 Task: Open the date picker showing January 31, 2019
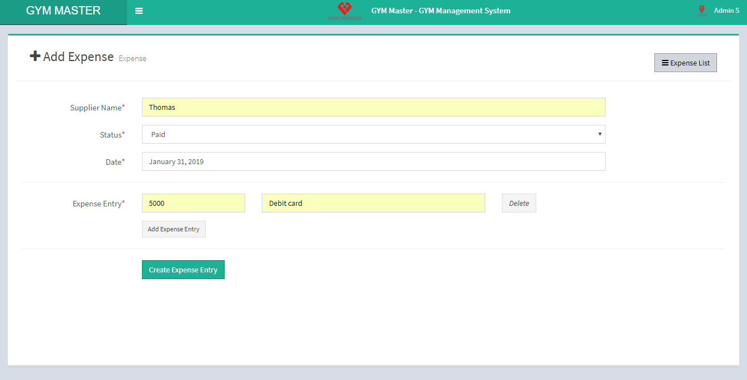click(x=373, y=161)
